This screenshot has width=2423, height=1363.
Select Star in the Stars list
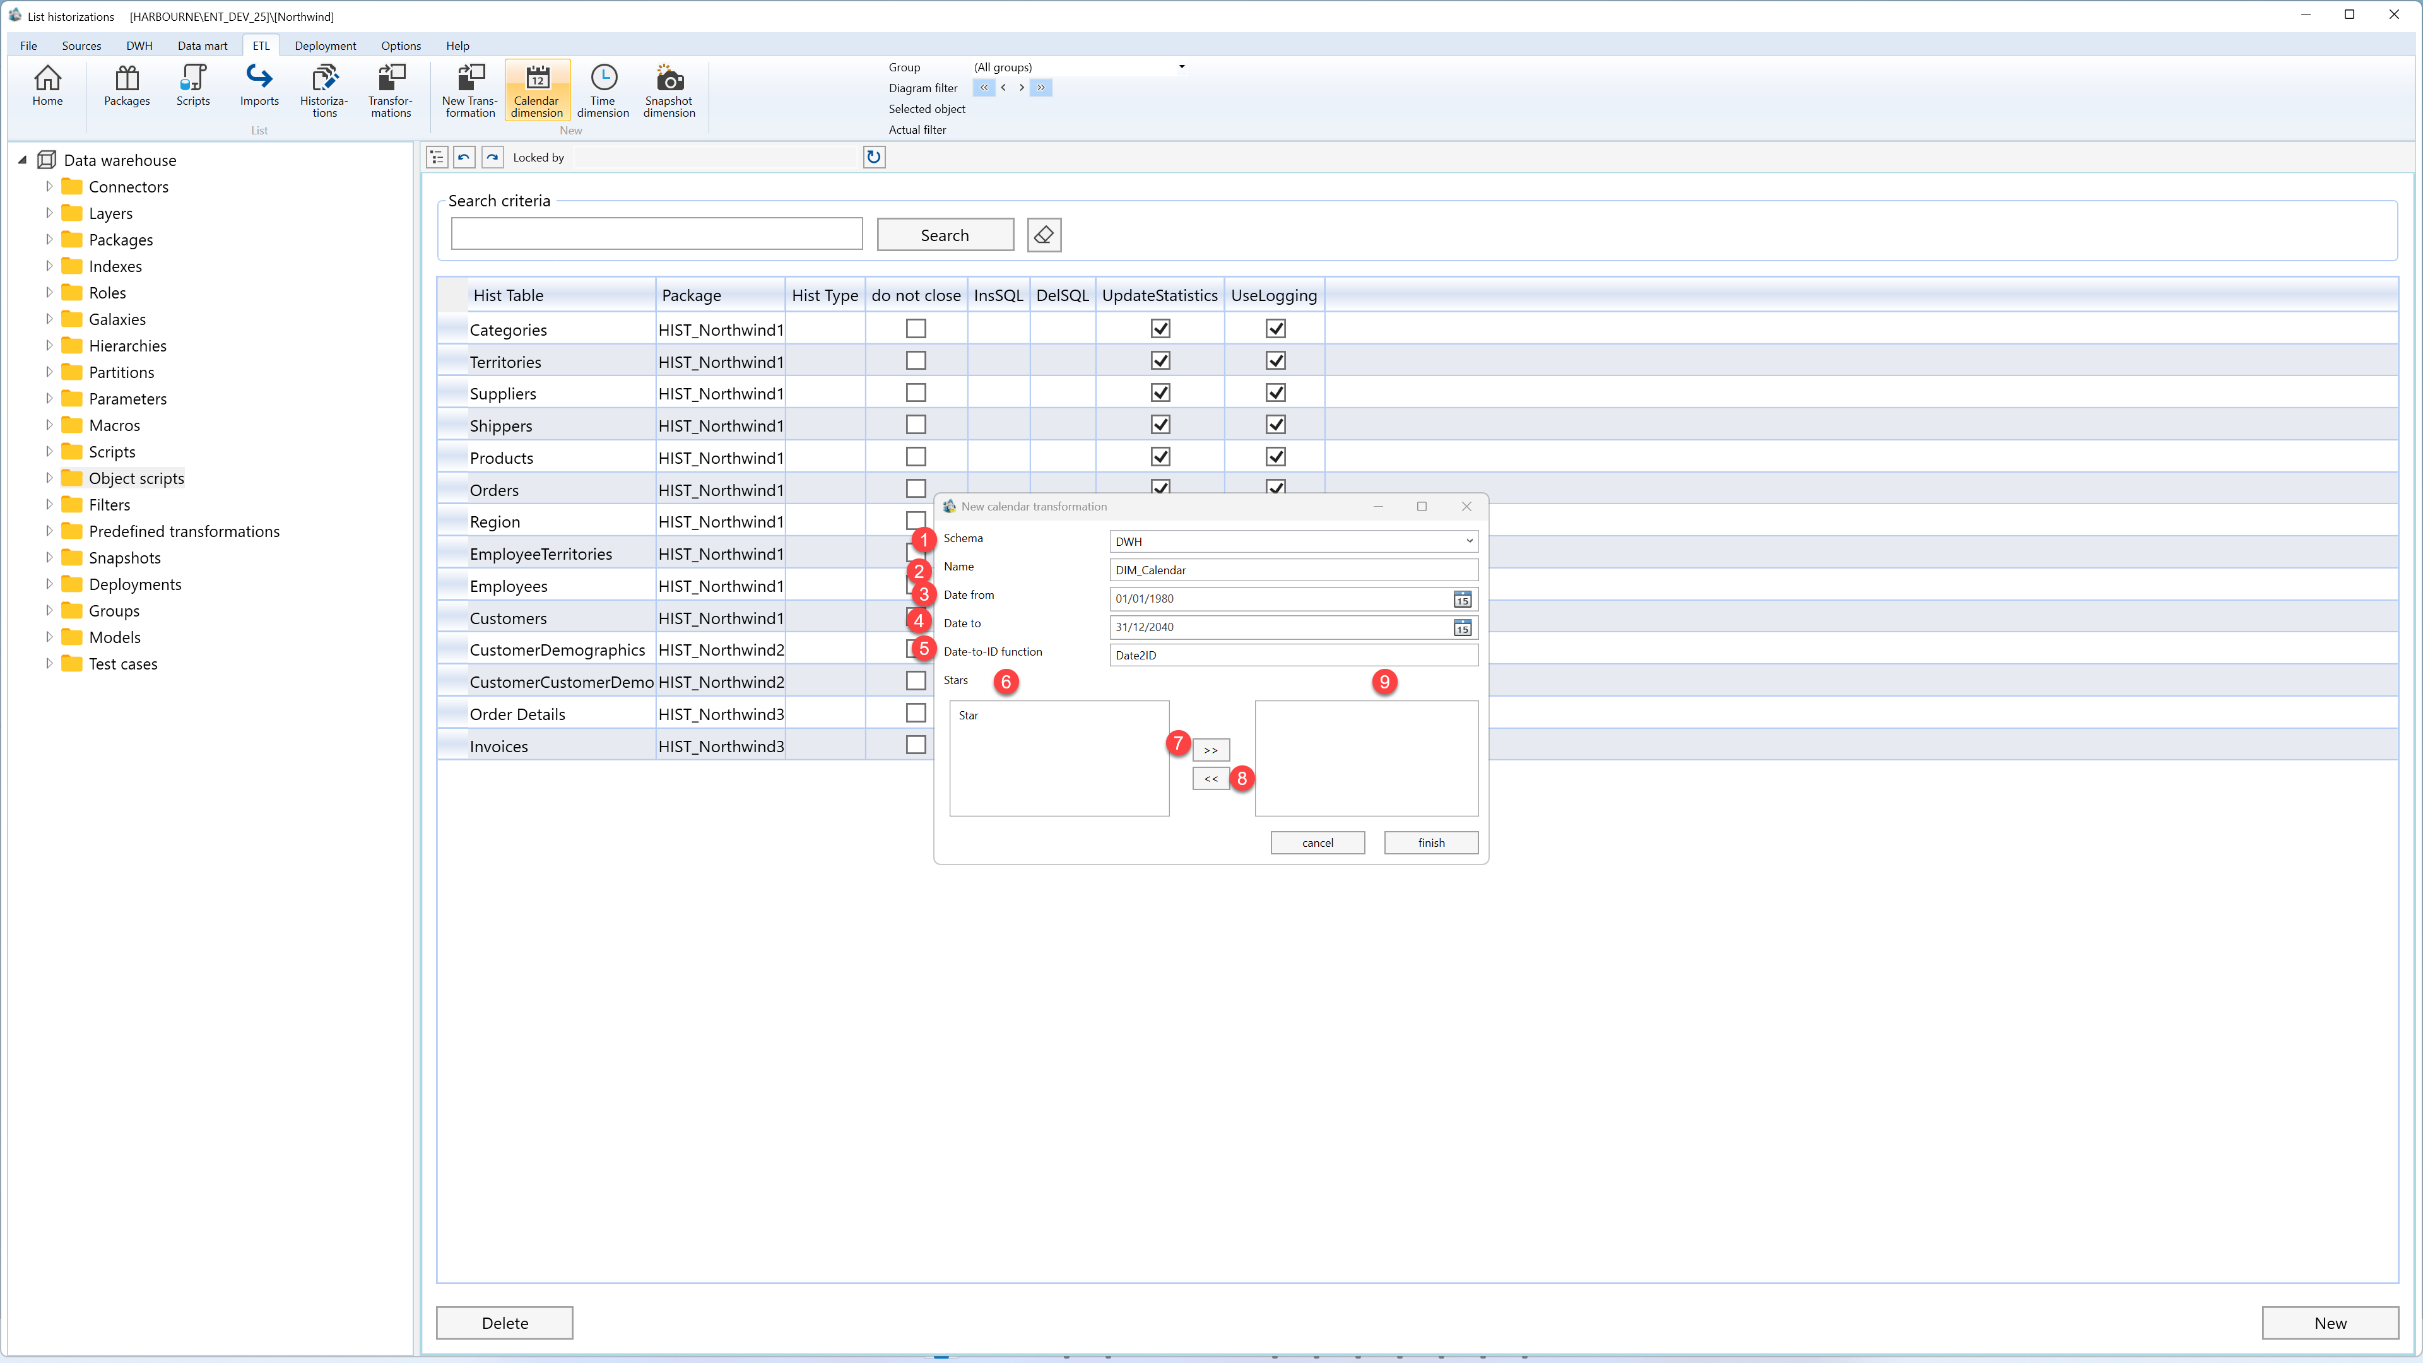click(969, 716)
